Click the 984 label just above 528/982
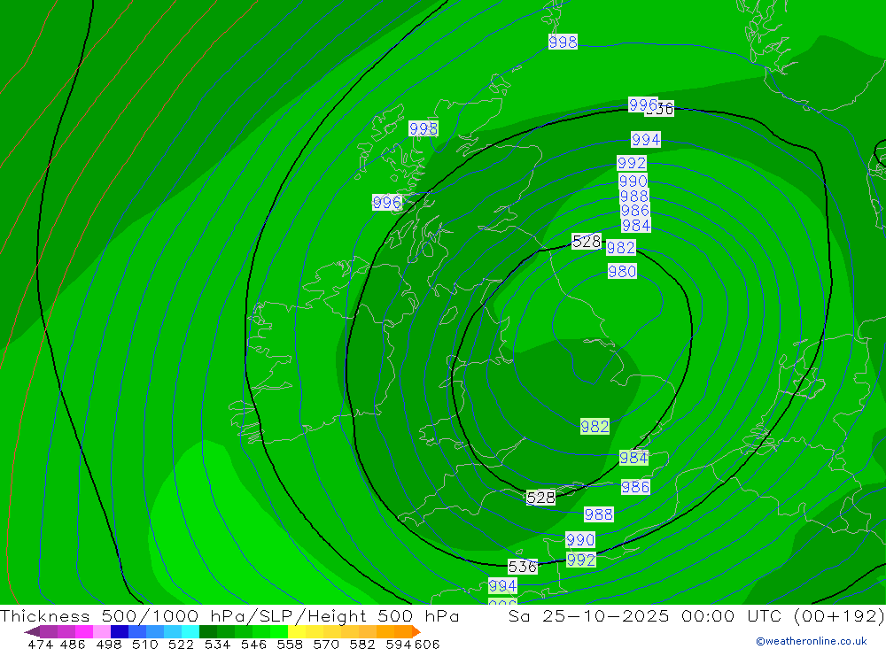The image size is (886, 649). coord(636,226)
